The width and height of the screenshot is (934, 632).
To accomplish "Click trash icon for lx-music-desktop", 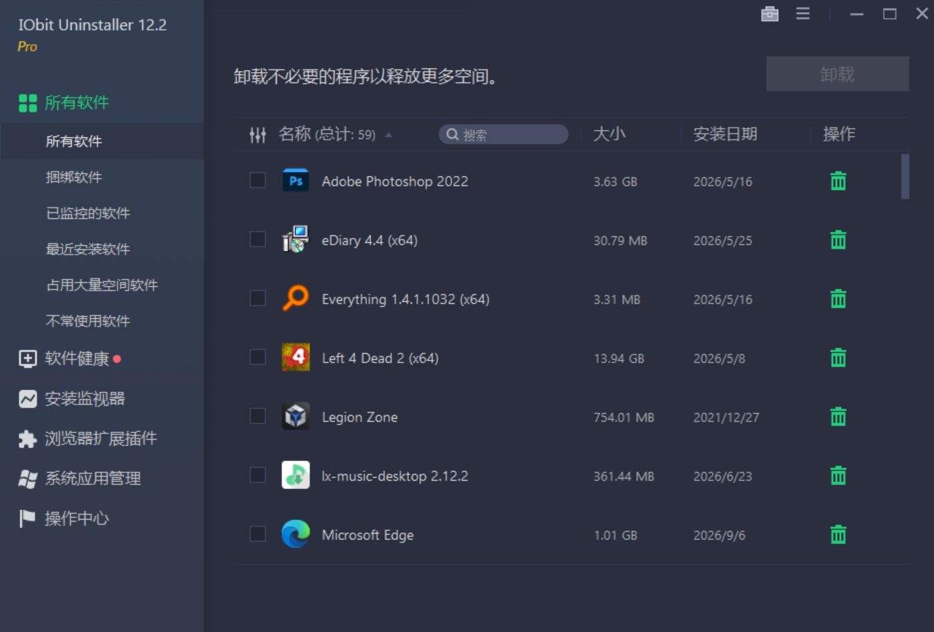I will pos(838,475).
